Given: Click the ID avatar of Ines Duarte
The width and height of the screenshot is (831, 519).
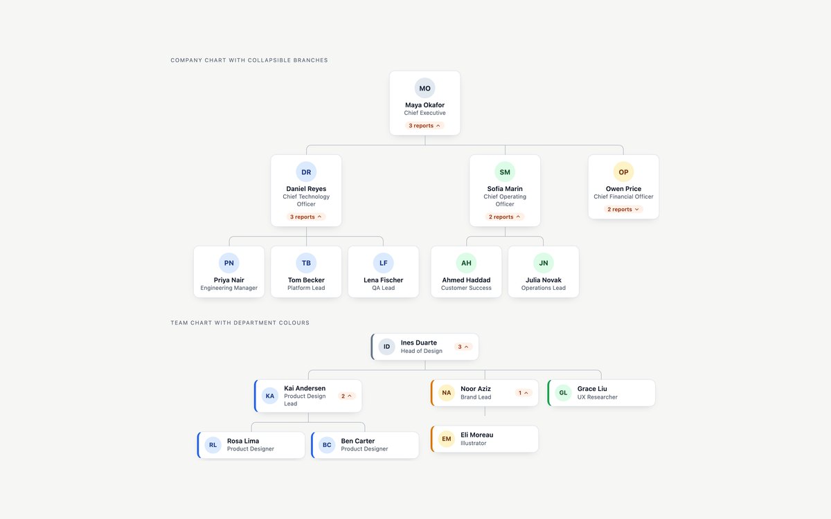Looking at the screenshot, I should tap(386, 347).
